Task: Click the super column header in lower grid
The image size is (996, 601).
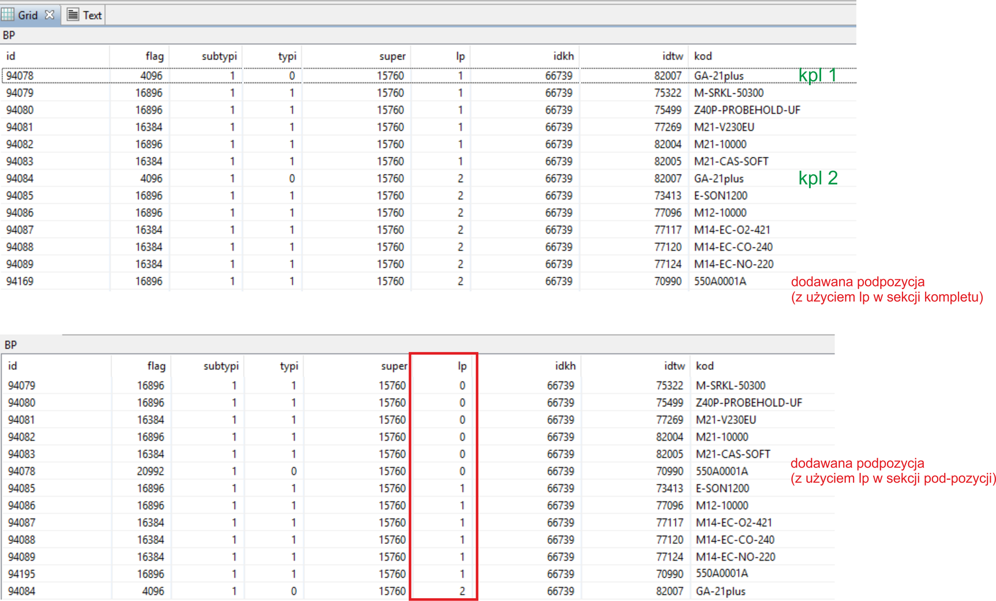Action: [394, 366]
